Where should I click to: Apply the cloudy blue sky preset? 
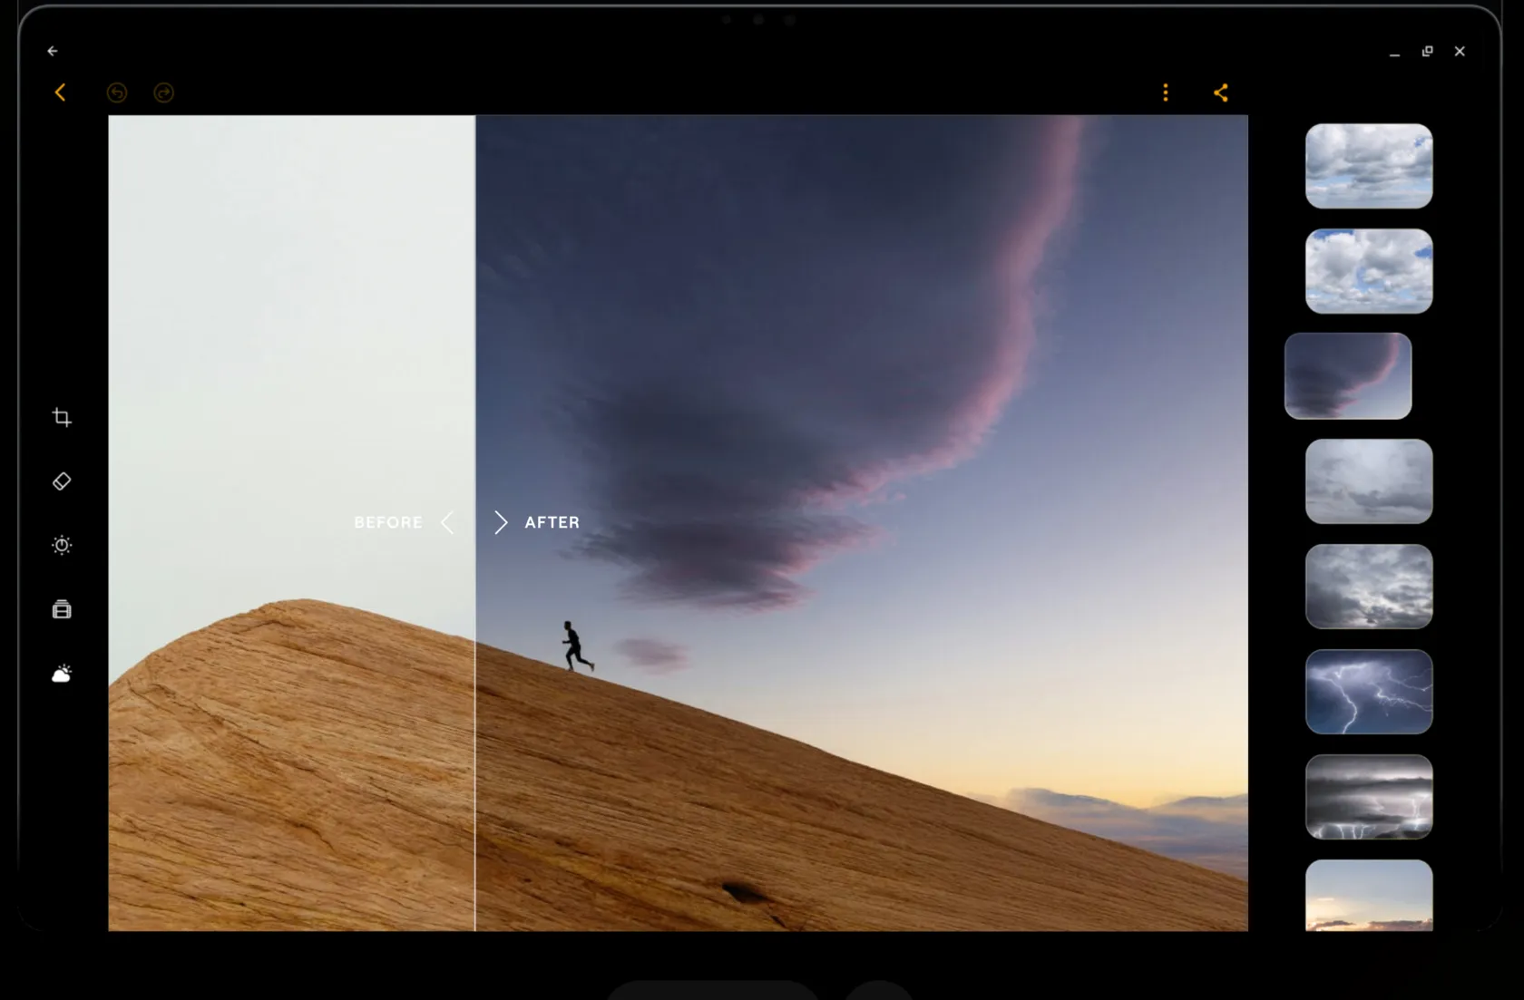(x=1369, y=271)
